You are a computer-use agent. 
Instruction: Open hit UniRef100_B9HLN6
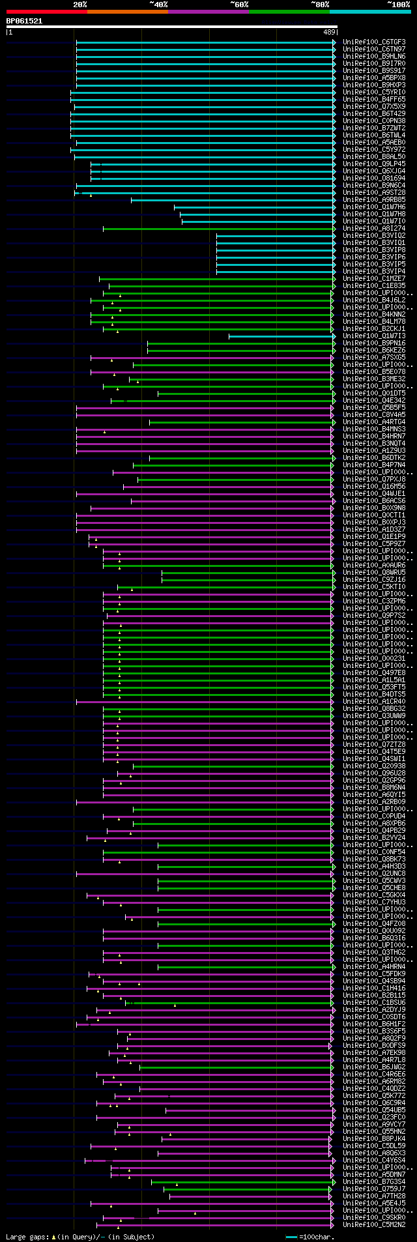coord(374,56)
